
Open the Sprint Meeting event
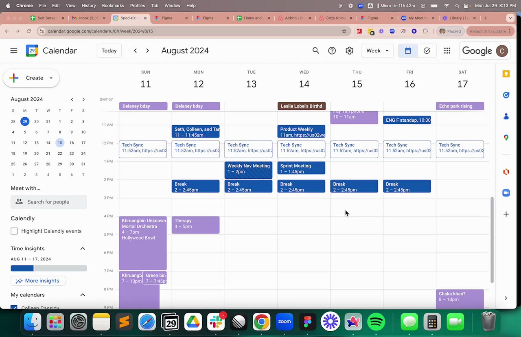[301, 168]
